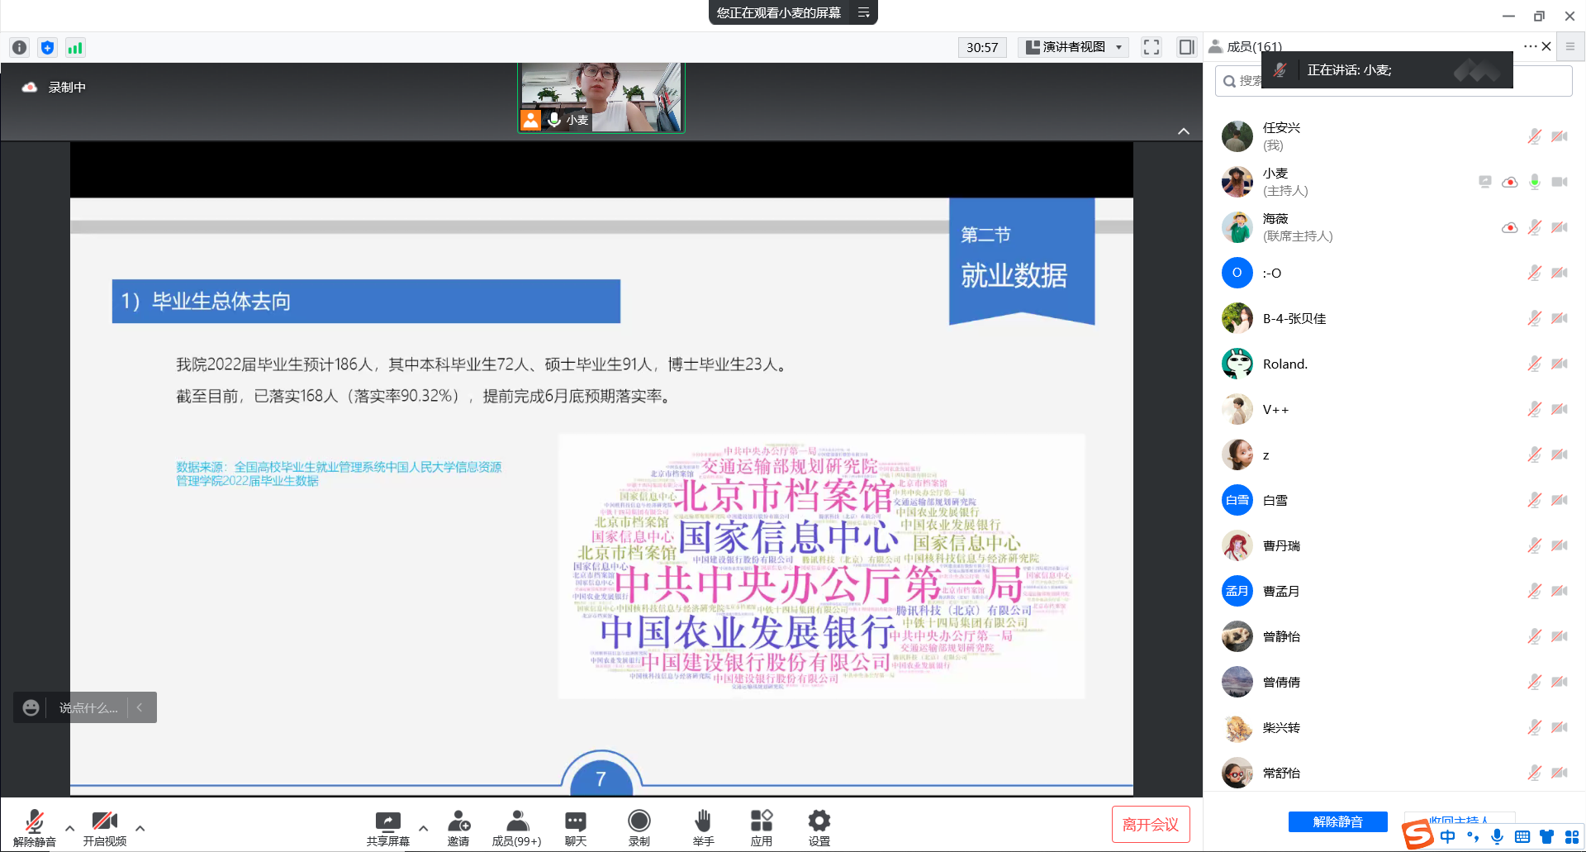The width and height of the screenshot is (1586, 852).
Task: Select member 曾静怡
Action: [x=1394, y=636]
